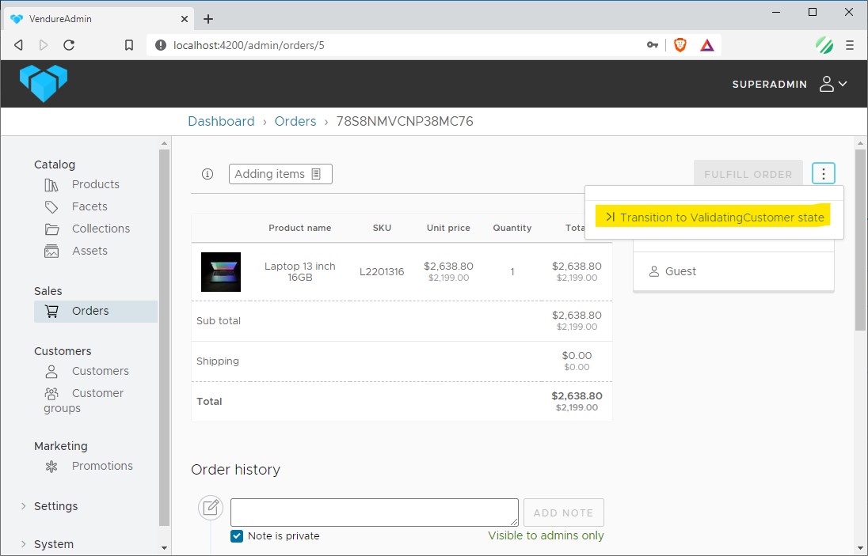Click the bookmark icon in address bar
Screen dimensions: 868x556
tap(129, 45)
